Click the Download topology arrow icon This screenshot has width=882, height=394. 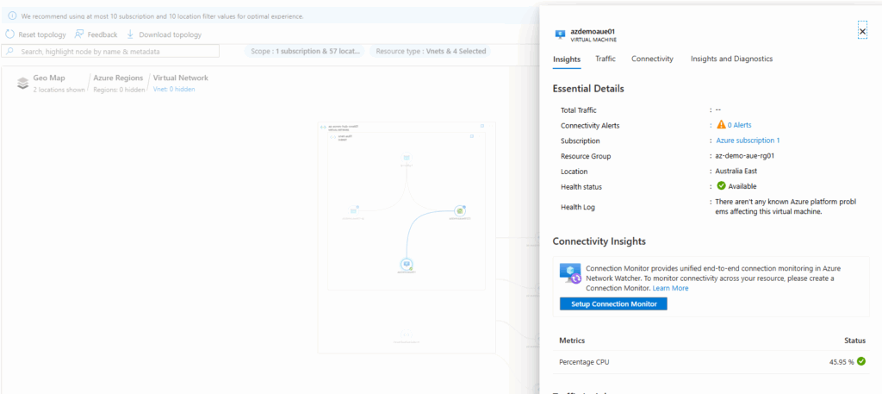tap(131, 34)
